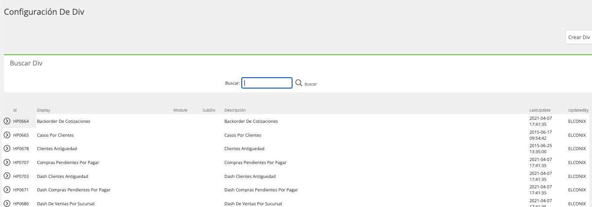The width and height of the screenshot is (592, 207).
Task: Focus the Buscar search input field
Action: 267,83
